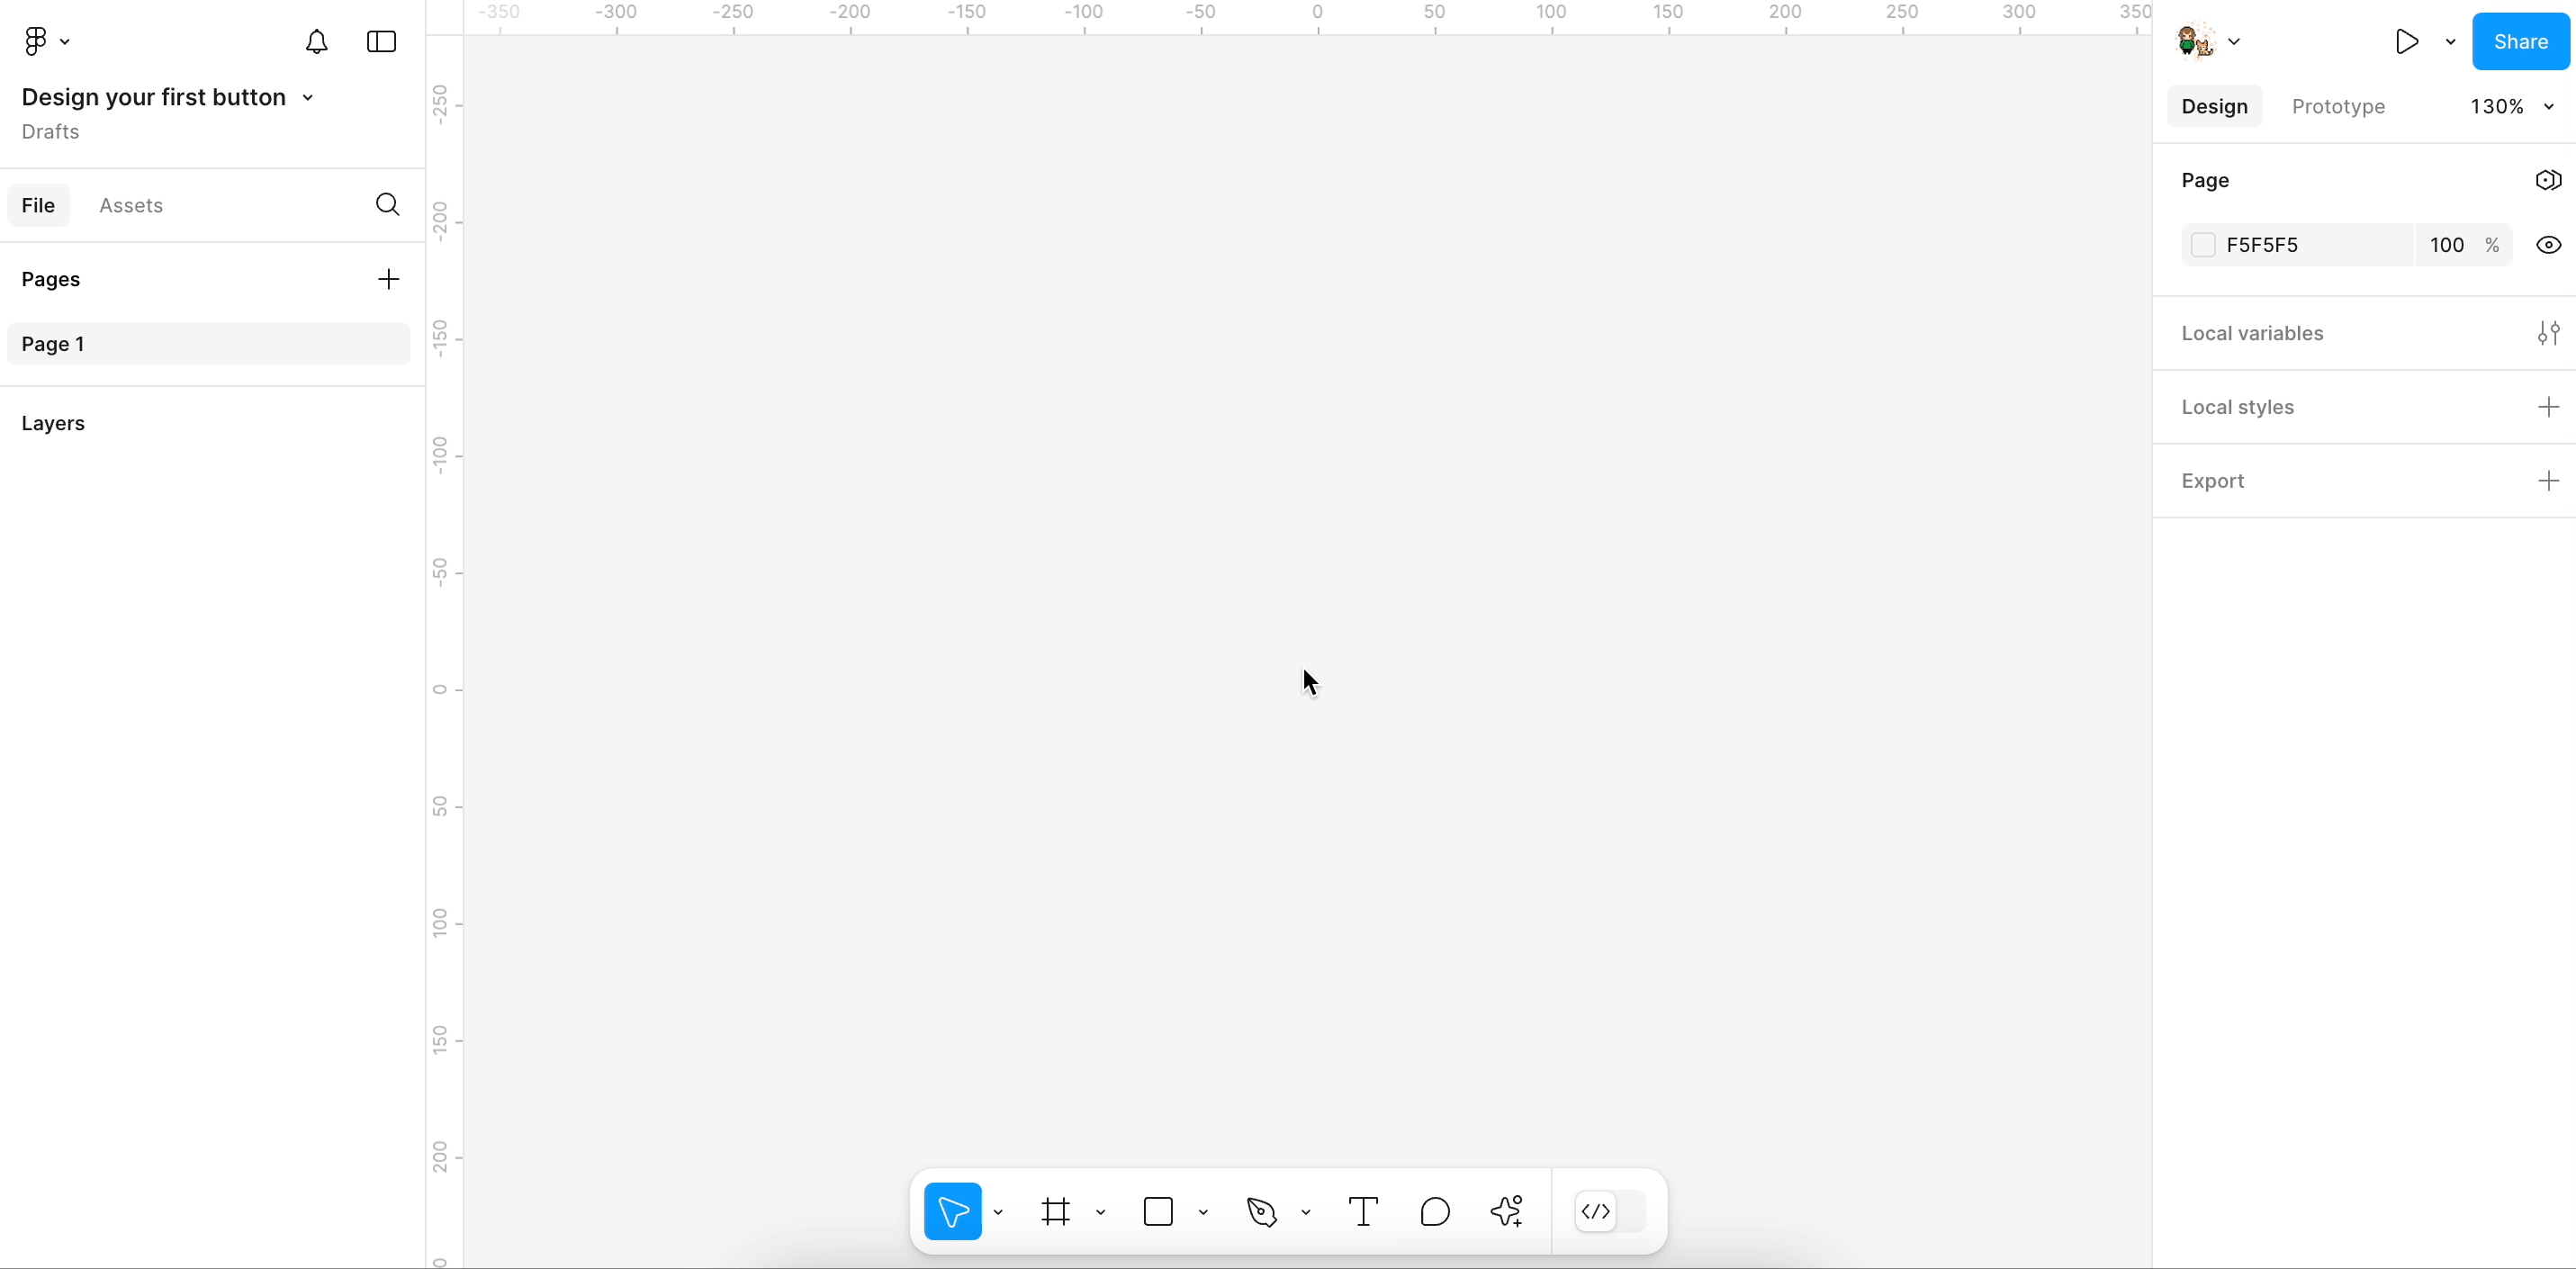Screen dimensions: 2576x1269
Task: Open zoom level 130% dropdown
Action: click(x=2512, y=106)
